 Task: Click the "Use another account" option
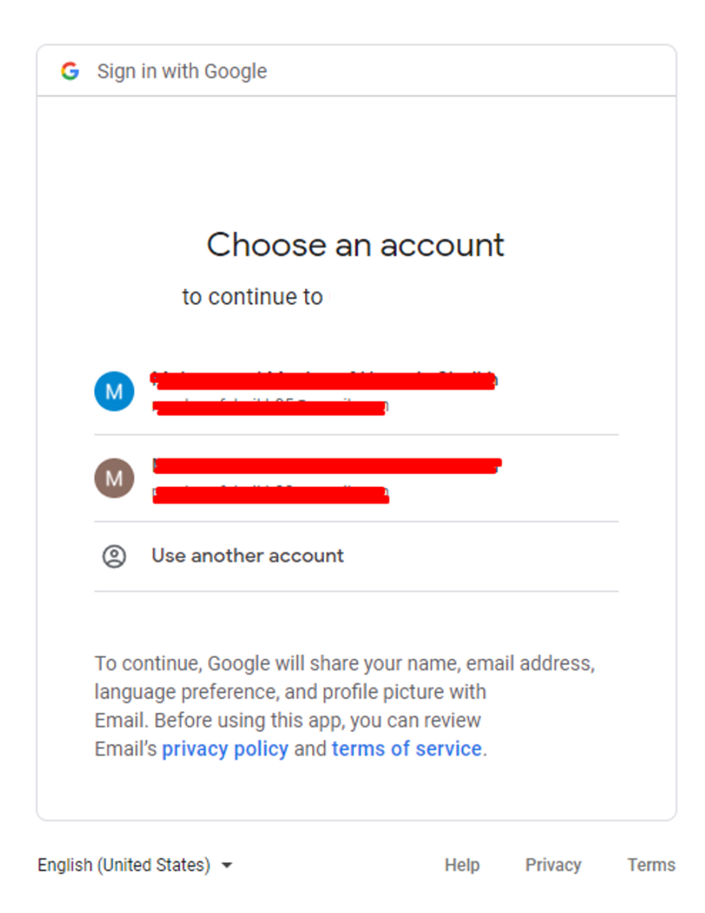point(248,556)
